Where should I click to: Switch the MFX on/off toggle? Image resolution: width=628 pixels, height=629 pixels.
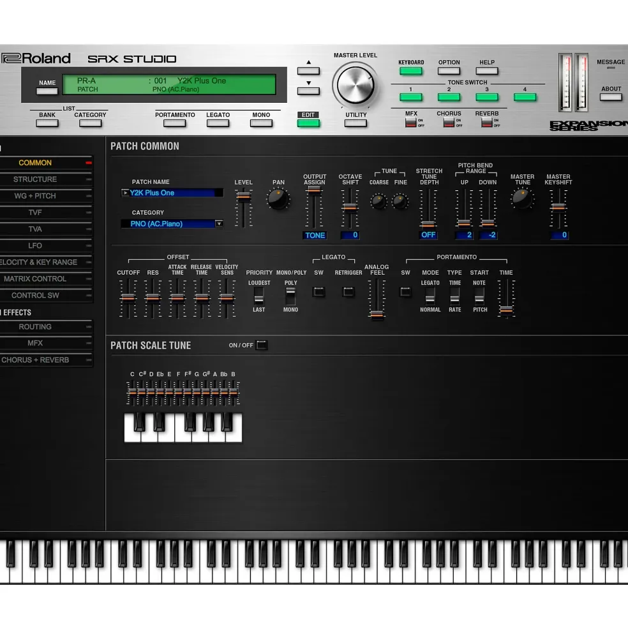click(410, 123)
